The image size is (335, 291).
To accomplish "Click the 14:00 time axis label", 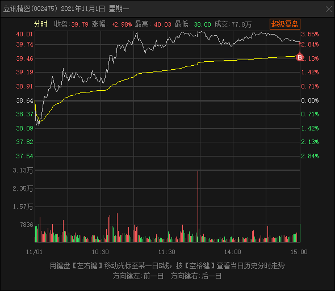I will tap(232, 252).
